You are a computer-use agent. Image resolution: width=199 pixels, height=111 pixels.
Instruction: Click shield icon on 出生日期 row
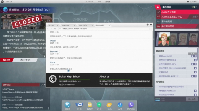pyautogui.click(x=193, y=64)
